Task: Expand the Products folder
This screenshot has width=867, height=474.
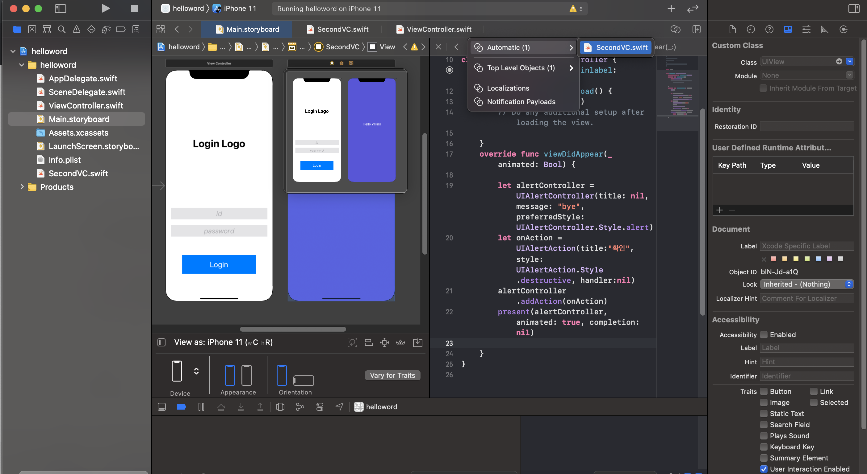Action: [x=22, y=187]
